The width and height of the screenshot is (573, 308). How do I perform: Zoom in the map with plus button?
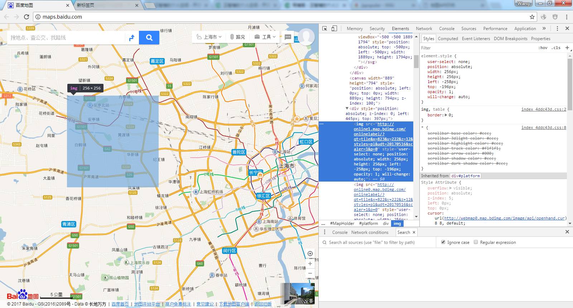tap(310, 264)
